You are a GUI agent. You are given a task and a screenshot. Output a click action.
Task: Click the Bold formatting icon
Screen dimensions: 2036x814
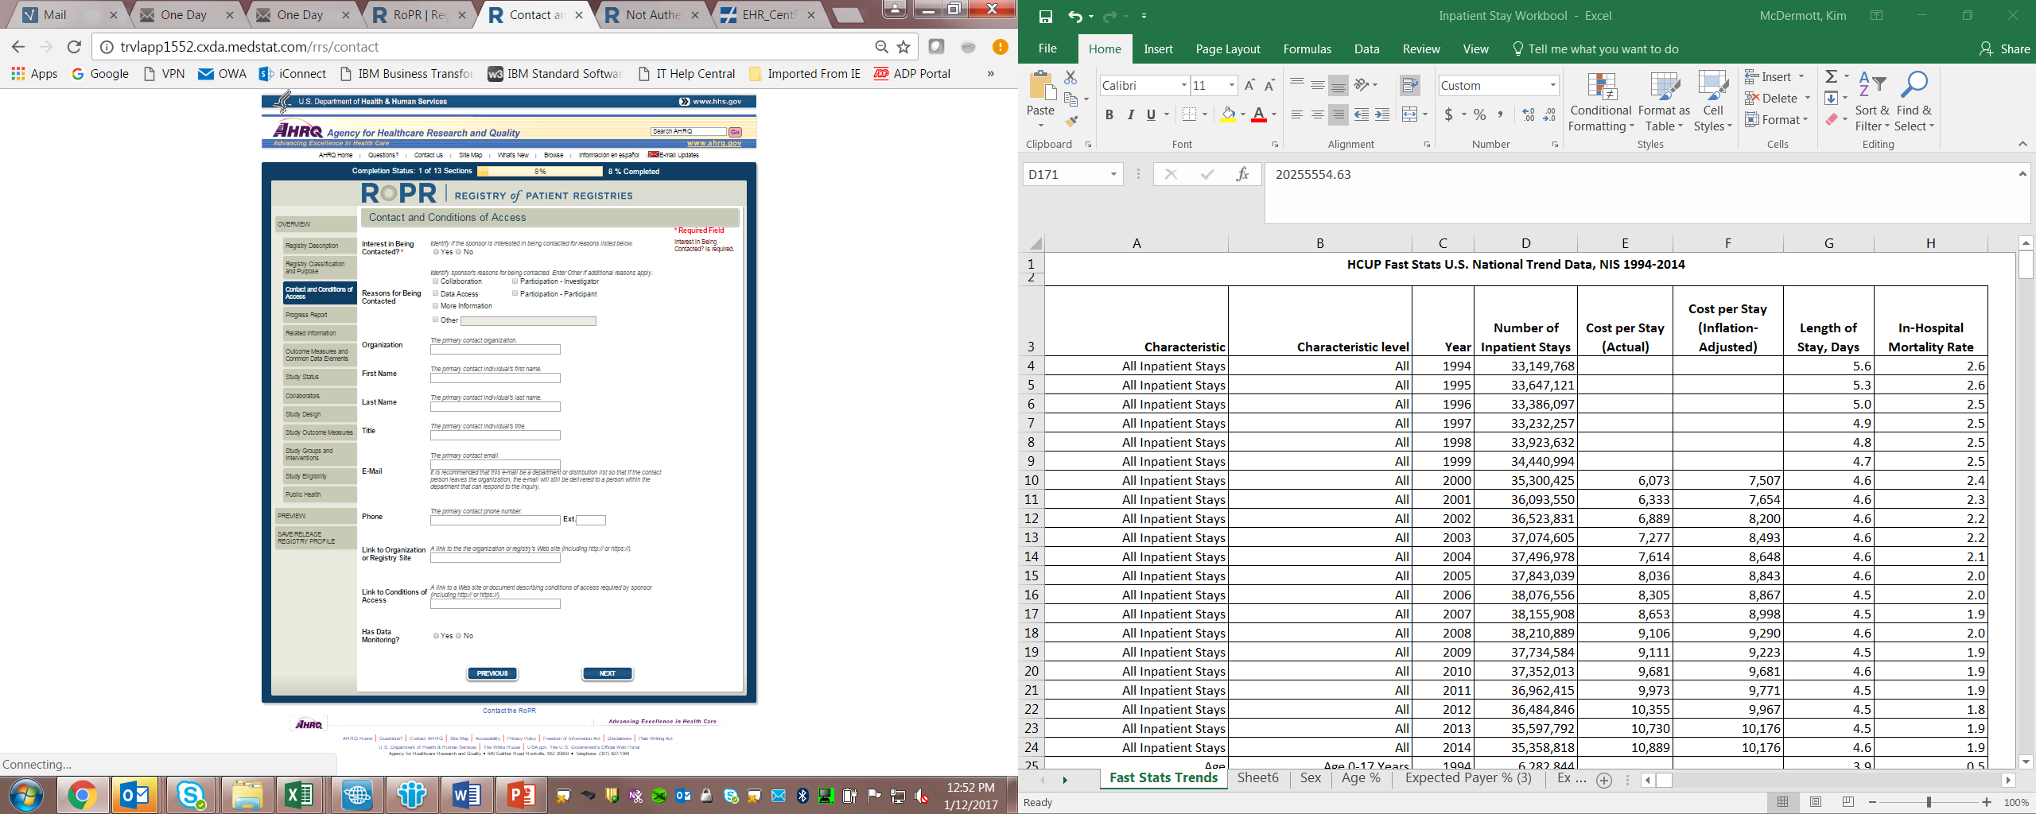pyautogui.click(x=1109, y=115)
